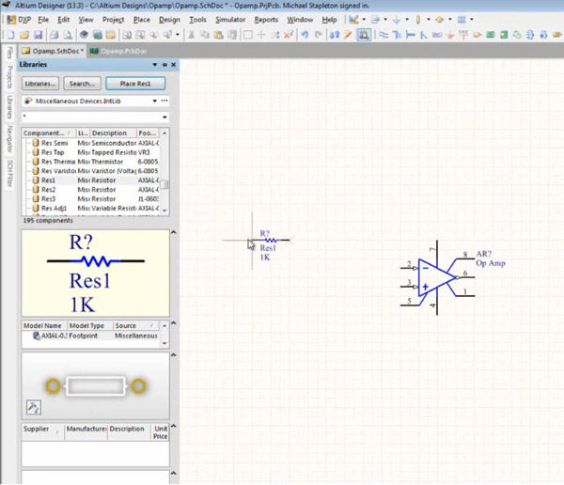Open the component filter dropdown arrow
This screenshot has height=485, width=564.
(x=164, y=117)
